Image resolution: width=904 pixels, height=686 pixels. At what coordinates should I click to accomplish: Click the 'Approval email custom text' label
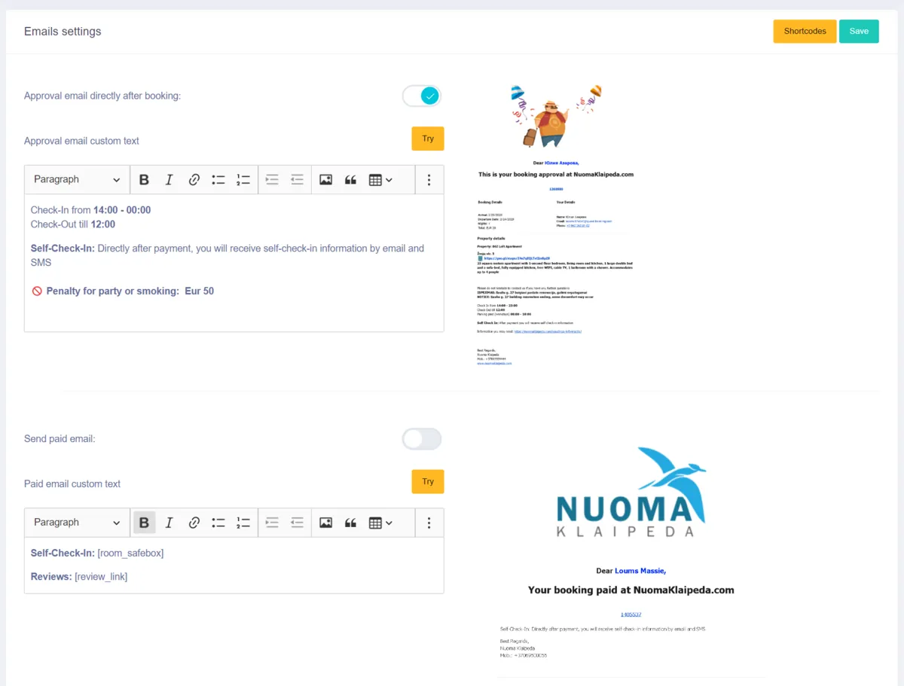pyautogui.click(x=81, y=141)
